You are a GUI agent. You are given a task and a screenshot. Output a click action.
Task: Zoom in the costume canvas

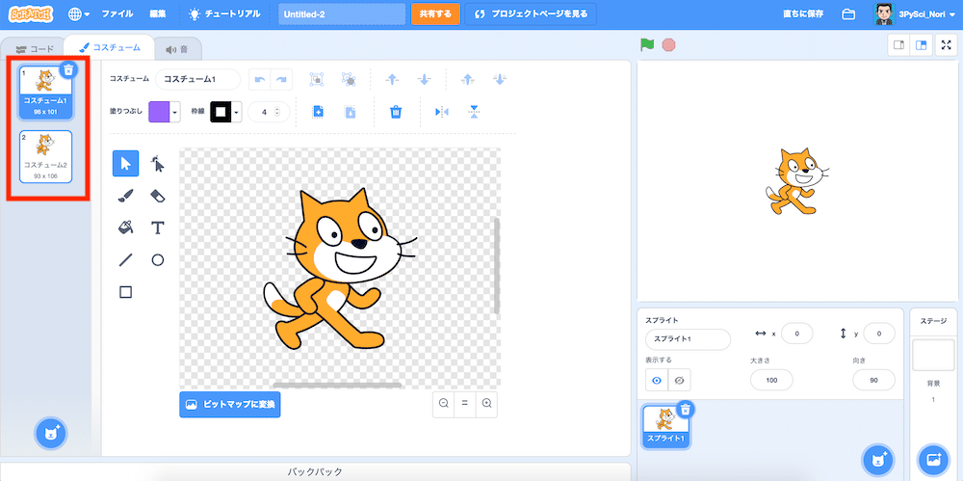[x=486, y=404]
